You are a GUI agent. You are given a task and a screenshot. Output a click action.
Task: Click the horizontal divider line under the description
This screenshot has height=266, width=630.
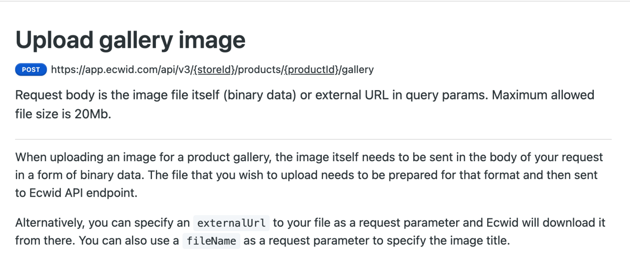tap(313, 139)
